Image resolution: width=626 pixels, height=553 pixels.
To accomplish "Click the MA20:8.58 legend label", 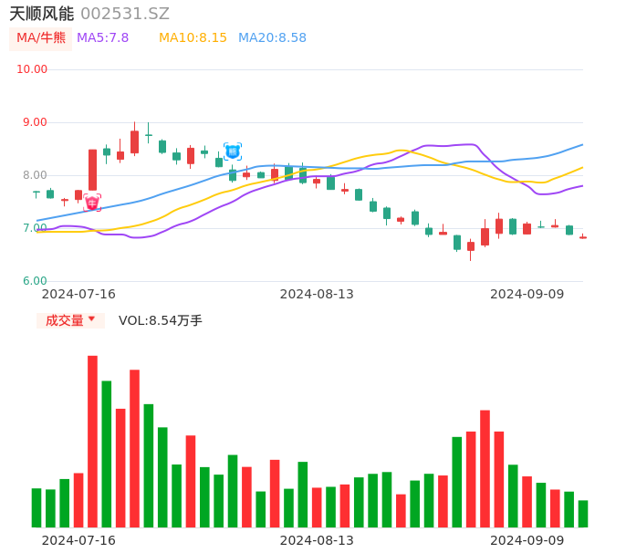I will [x=272, y=38].
